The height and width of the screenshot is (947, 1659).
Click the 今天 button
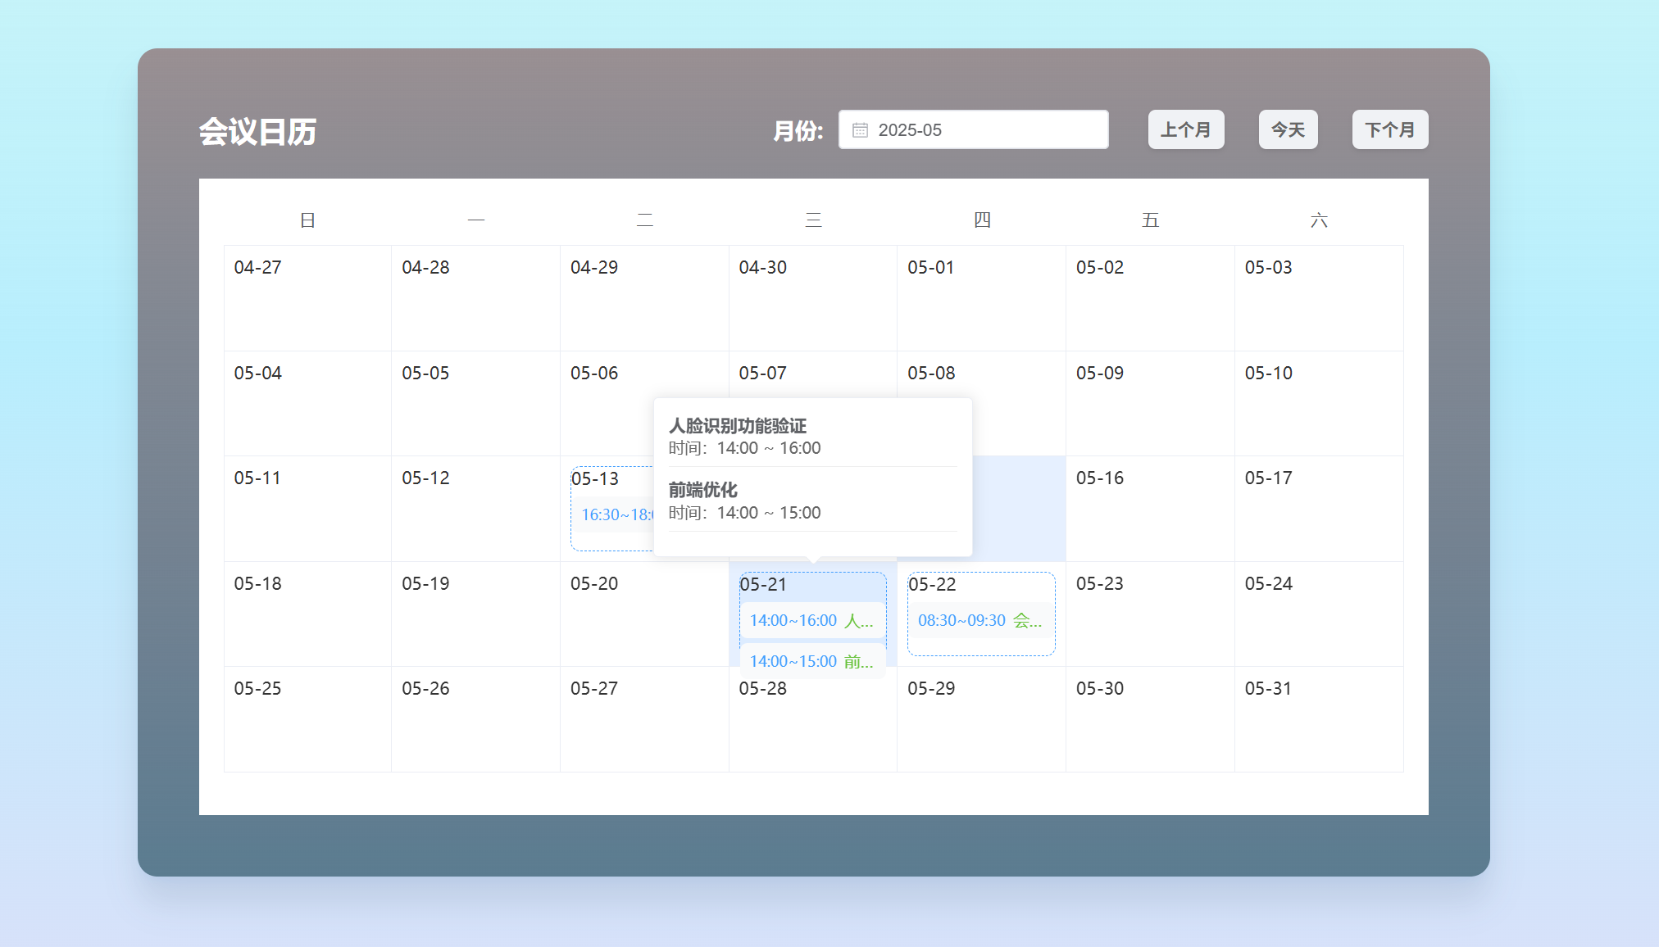click(x=1288, y=130)
